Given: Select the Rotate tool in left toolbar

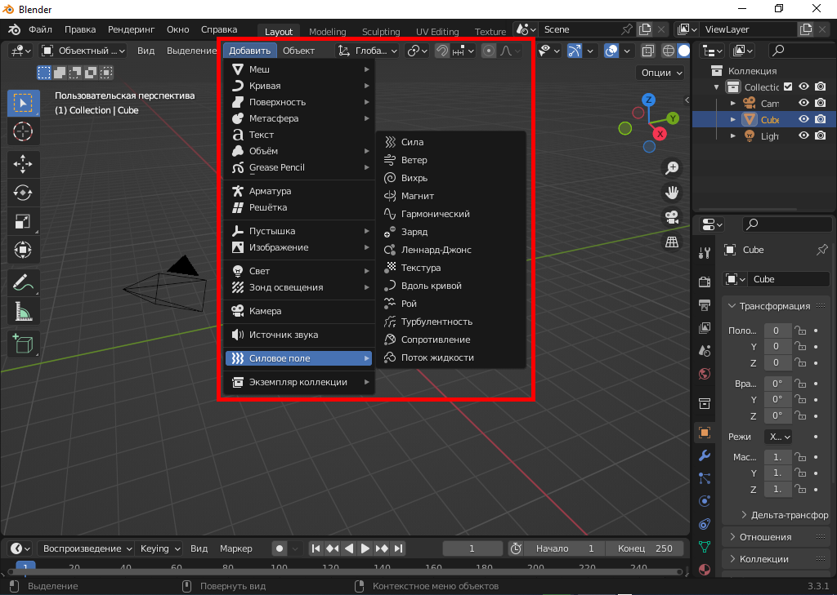Looking at the screenshot, I should (x=23, y=193).
